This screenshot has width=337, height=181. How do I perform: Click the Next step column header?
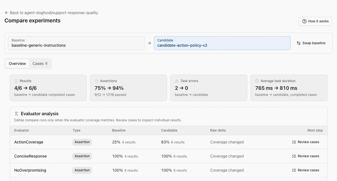click(x=315, y=130)
